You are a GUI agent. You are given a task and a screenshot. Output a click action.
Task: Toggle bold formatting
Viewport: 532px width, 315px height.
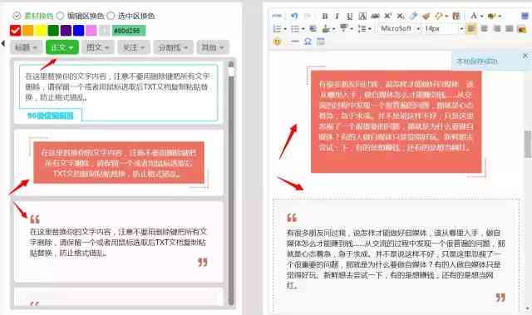click(325, 16)
